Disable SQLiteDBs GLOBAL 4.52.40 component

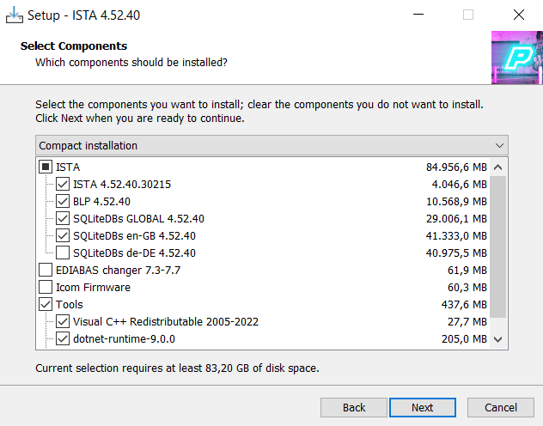tap(63, 218)
